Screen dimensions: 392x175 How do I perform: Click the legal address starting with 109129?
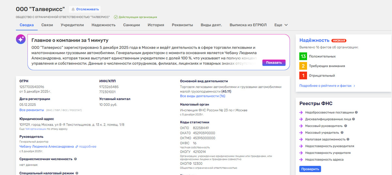point(72,125)
